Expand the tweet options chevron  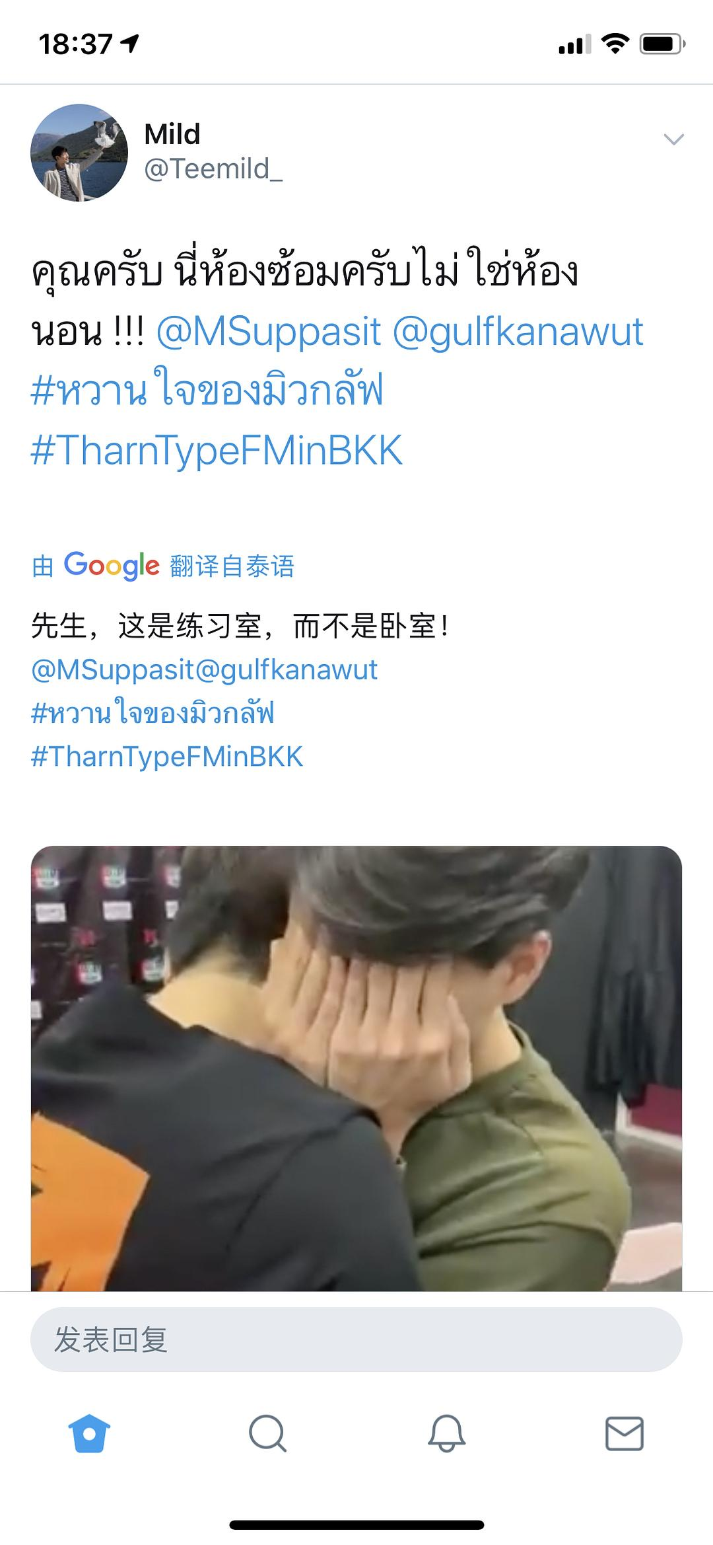673,139
